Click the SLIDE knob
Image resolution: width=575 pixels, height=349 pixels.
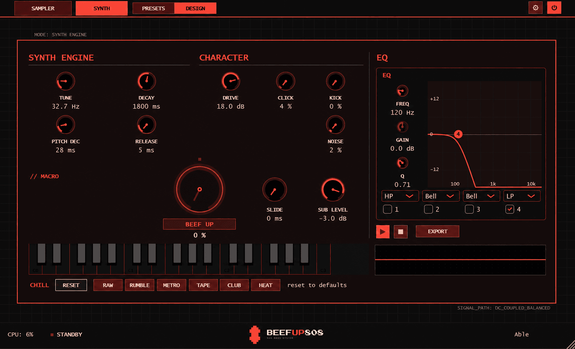(x=275, y=190)
